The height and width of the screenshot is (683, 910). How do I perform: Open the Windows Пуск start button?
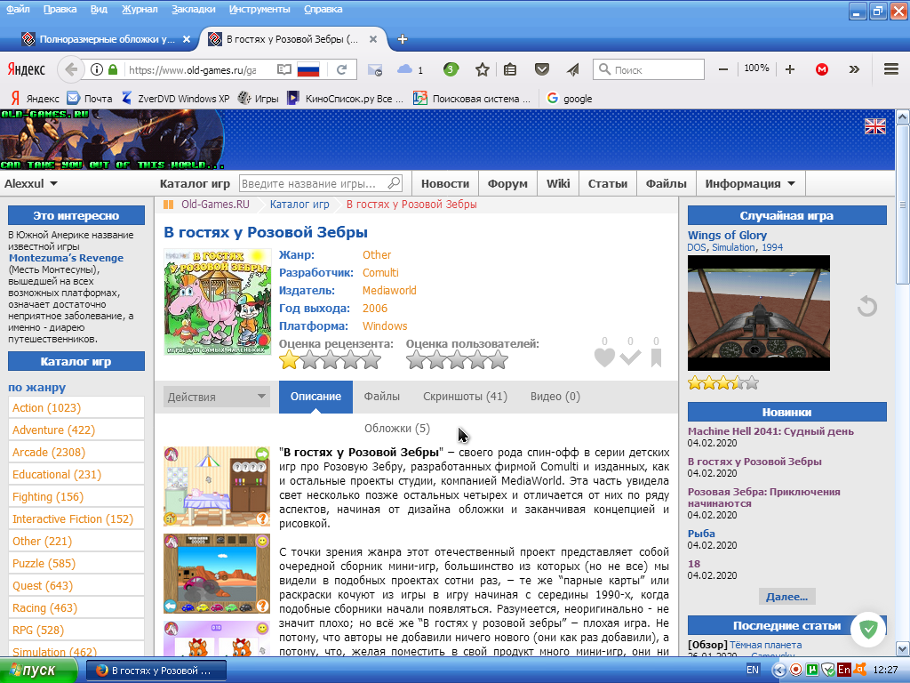pos(39,671)
